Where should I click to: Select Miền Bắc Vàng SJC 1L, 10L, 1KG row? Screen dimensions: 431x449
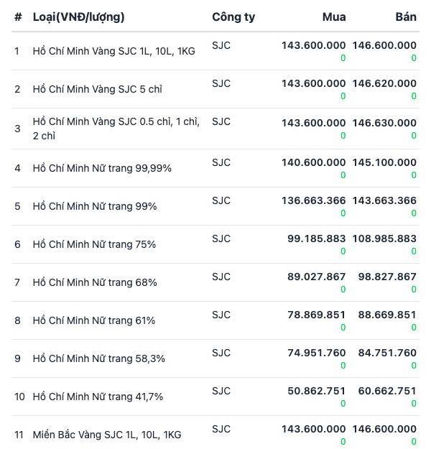pos(215,433)
